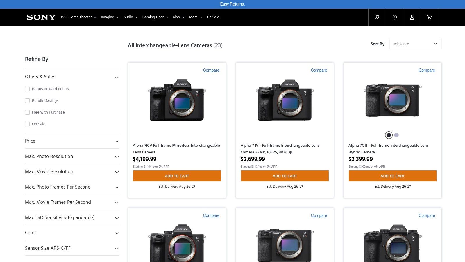Check the Bundle Savings filter
Screen dimensions: 465x262
click(27, 100)
